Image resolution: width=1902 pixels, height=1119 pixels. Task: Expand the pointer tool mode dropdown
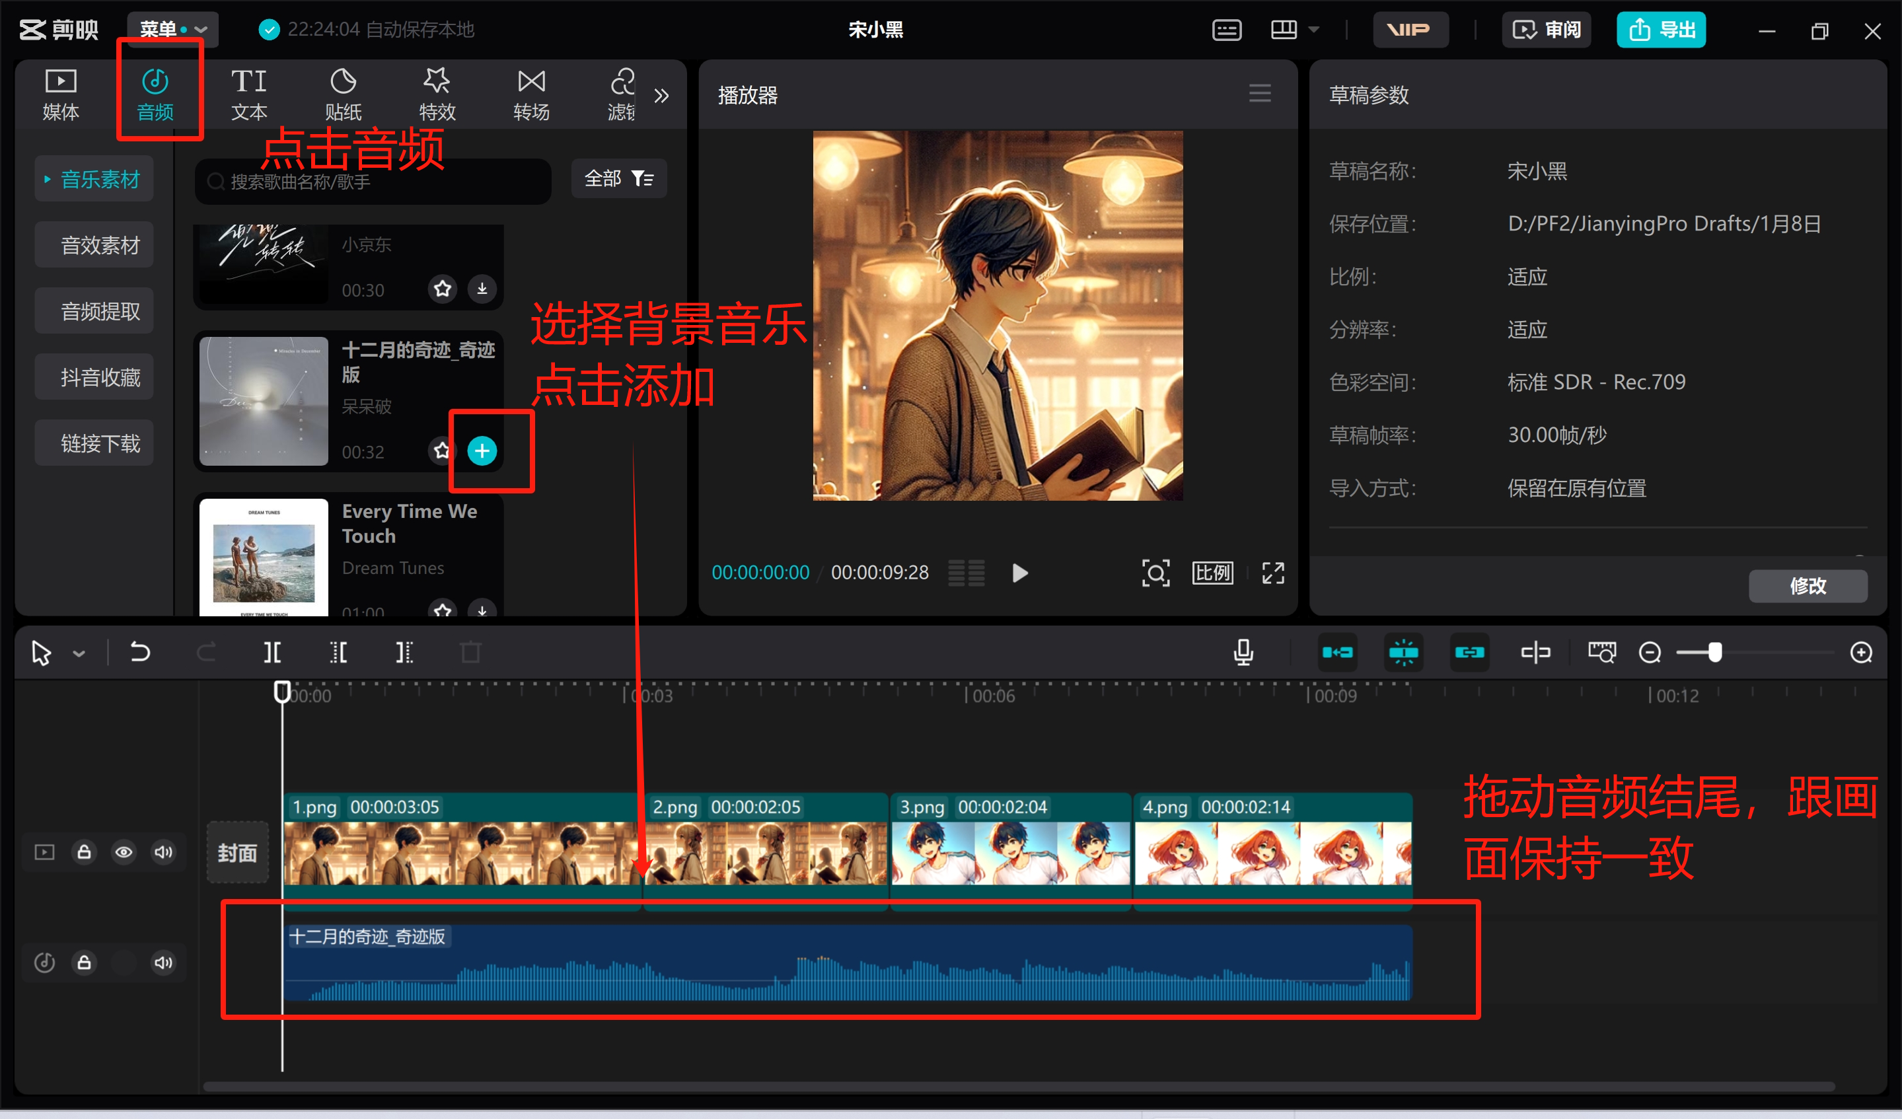click(79, 653)
